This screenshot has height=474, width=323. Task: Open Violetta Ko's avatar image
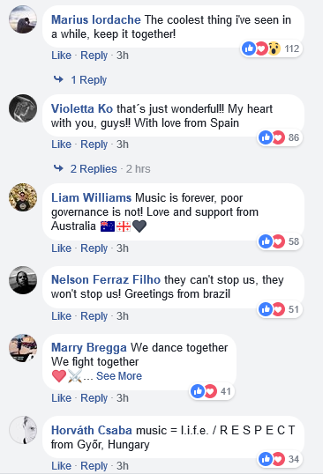coord(23,108)
